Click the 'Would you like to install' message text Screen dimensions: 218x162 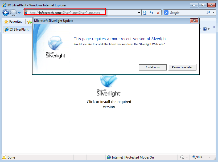click(x=119, y=44)
